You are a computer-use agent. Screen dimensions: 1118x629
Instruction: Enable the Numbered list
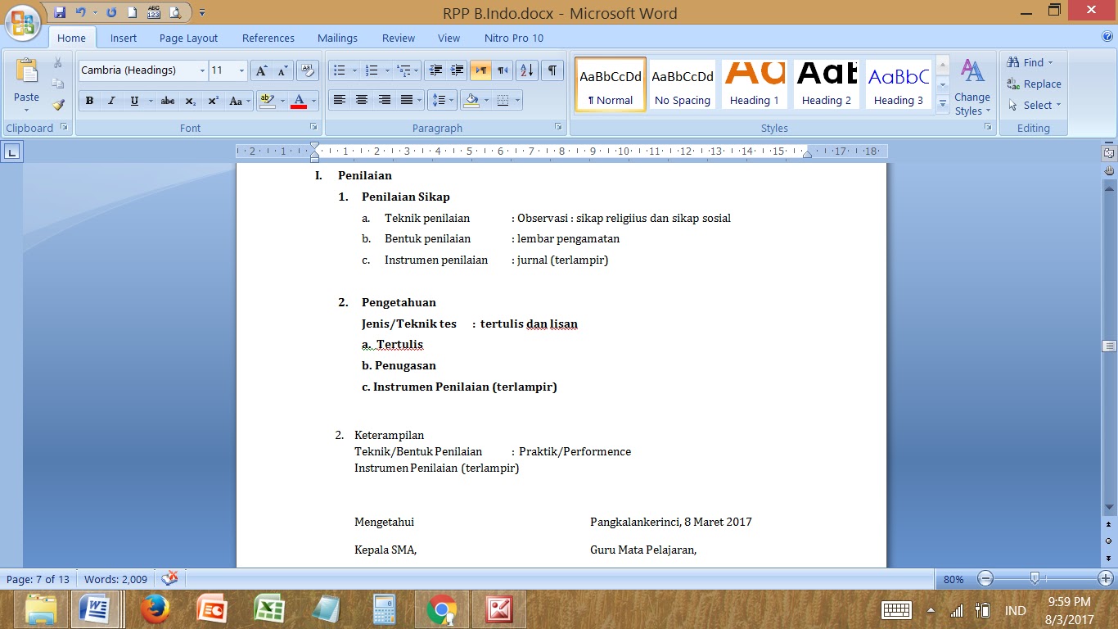pyautogui.click(x=370, y=70)
